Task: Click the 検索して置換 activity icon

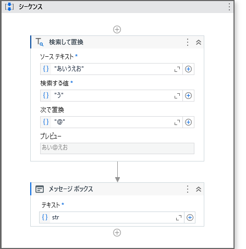Action: [40, 42]
